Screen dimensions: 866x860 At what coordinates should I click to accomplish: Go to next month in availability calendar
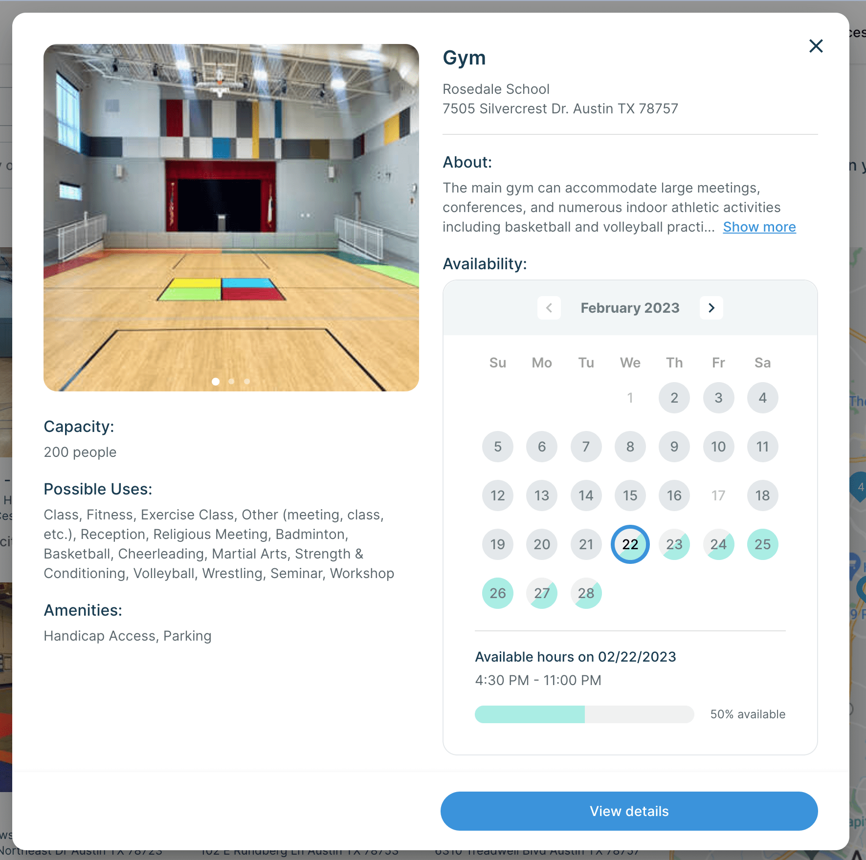click(711, 308)
